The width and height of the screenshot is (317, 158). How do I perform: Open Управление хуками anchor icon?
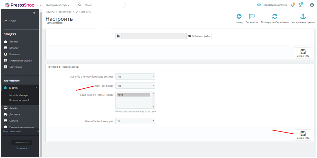coord(303,17)
